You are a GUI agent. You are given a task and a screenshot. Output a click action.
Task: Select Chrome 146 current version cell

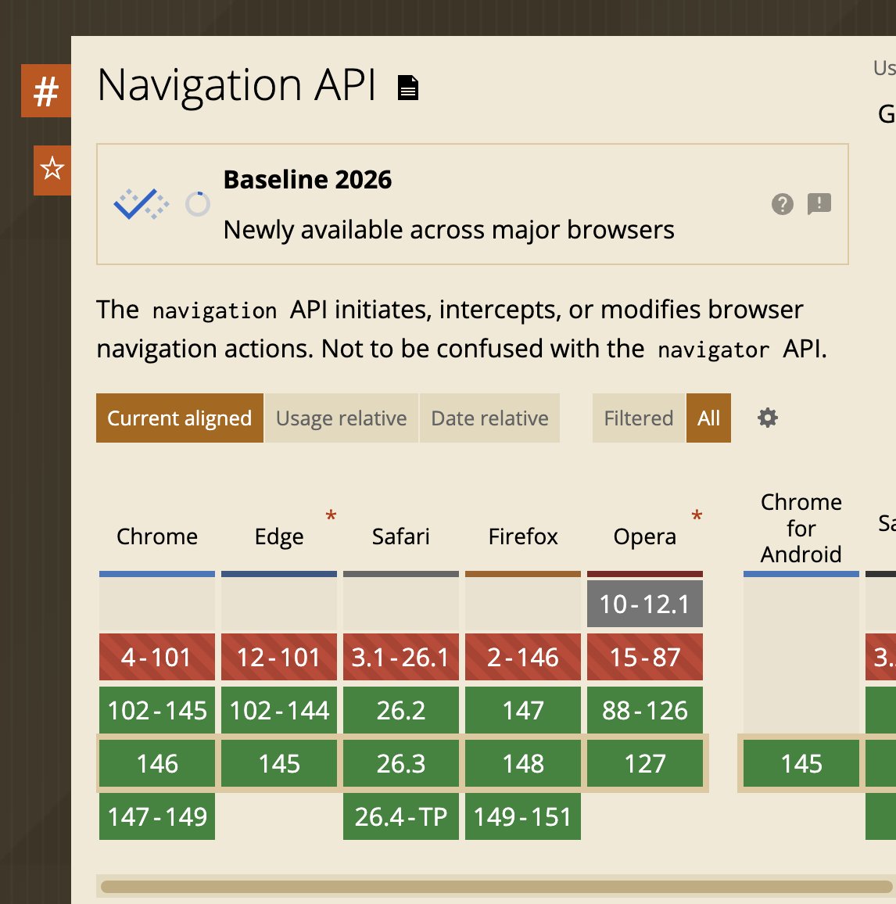click(x=157, y=763)
